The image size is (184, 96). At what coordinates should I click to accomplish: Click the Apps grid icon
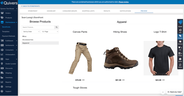[2, 59]
